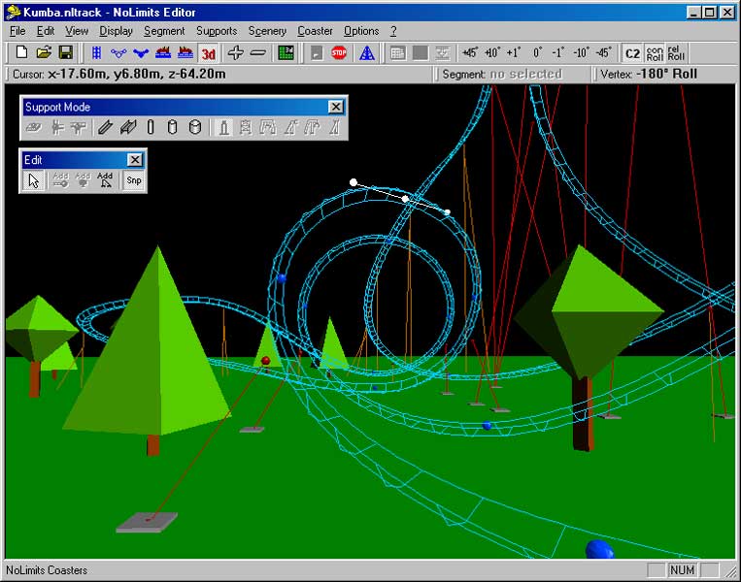The height and width of the screenshot is (582, 741).
Task: Toggle C2 continuity button
Action: [x=632, y=52]
